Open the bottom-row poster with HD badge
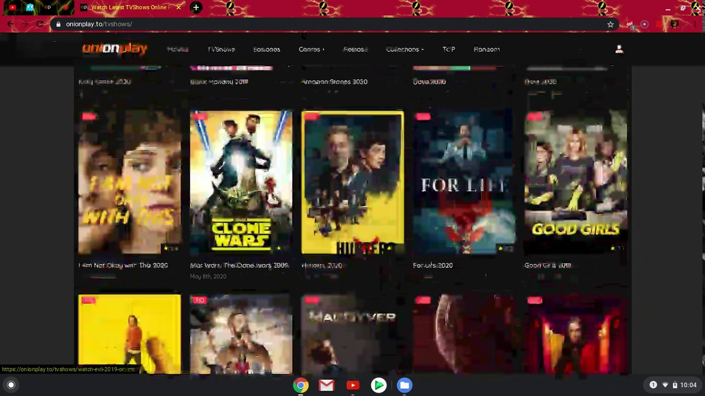Viewport: 705px width, 396px height. pos(241,334)
